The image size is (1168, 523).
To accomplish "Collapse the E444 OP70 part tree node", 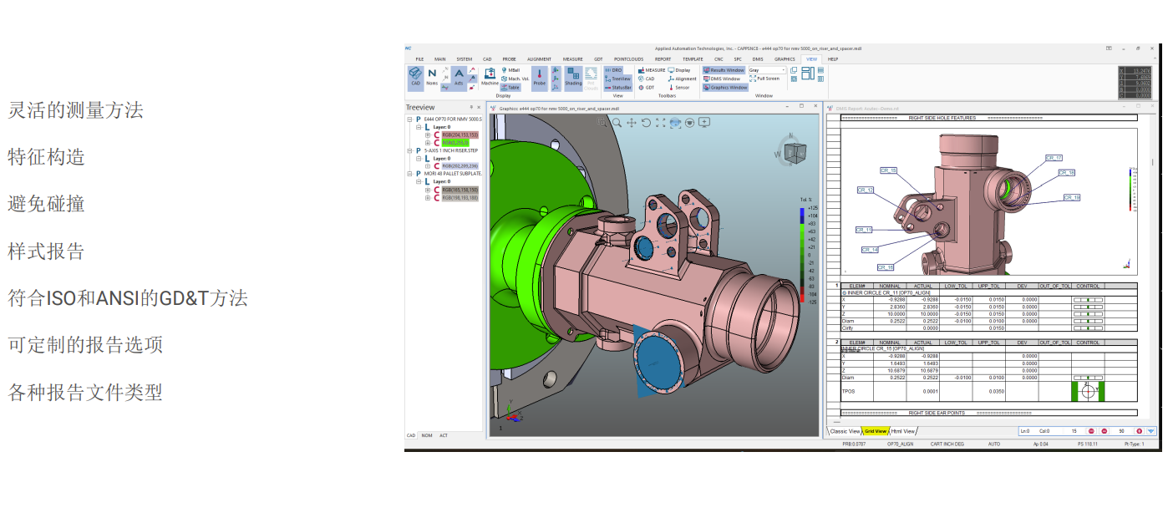I will (409, 119).
